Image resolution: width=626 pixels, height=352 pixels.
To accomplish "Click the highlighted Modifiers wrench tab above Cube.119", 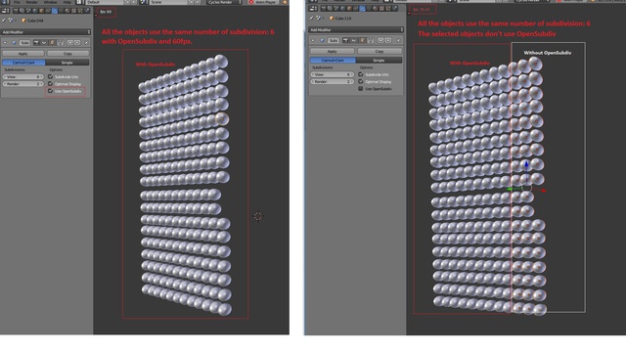I will click(x=362, y=8).
